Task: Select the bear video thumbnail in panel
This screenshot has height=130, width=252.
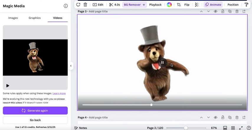Action: click(35, 57)
